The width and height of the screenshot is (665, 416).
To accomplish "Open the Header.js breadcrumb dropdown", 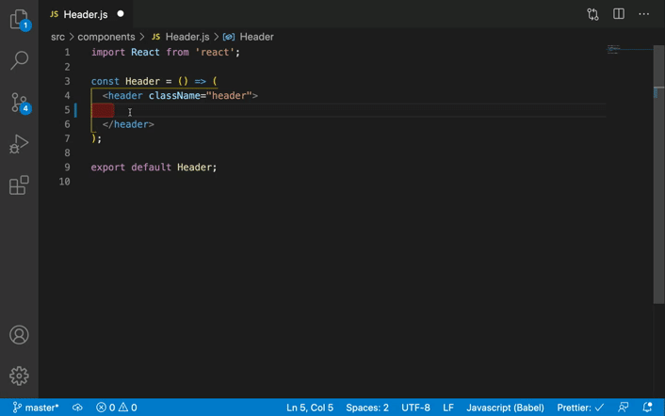I will point(181,37).
